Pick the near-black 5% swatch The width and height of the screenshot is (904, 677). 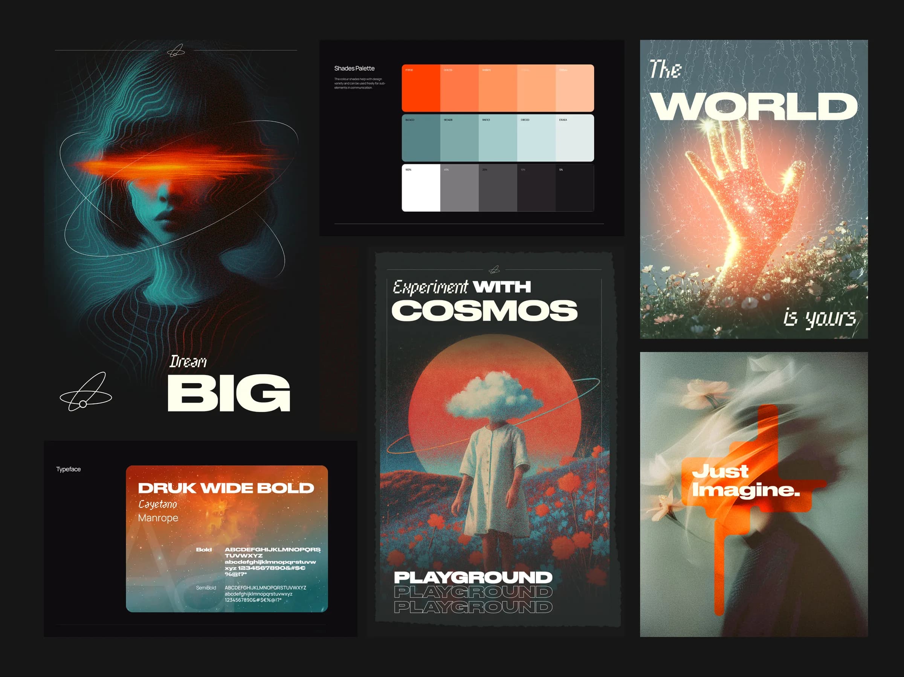pyautogui.click(x=574, y=188)
